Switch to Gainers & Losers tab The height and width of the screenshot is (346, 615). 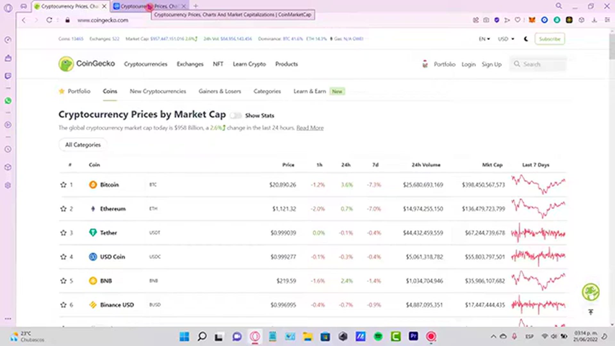click(x=220, y=91)
